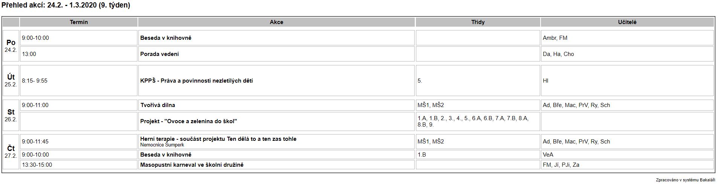Click the Tvořivá dílna event
The image size is (718, 184).
coord(157,105)
